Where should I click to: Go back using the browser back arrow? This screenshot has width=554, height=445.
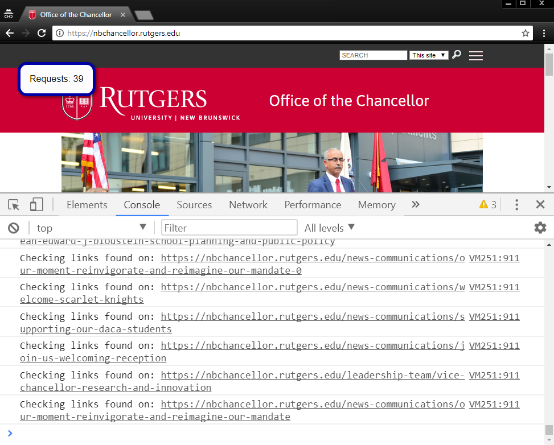(x=10, y=33)
